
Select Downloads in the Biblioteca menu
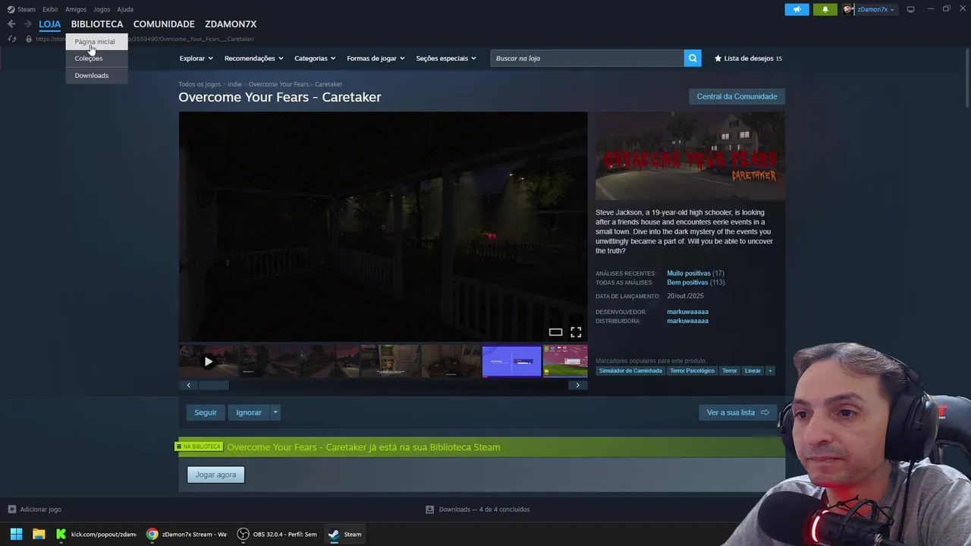point(96,76)
